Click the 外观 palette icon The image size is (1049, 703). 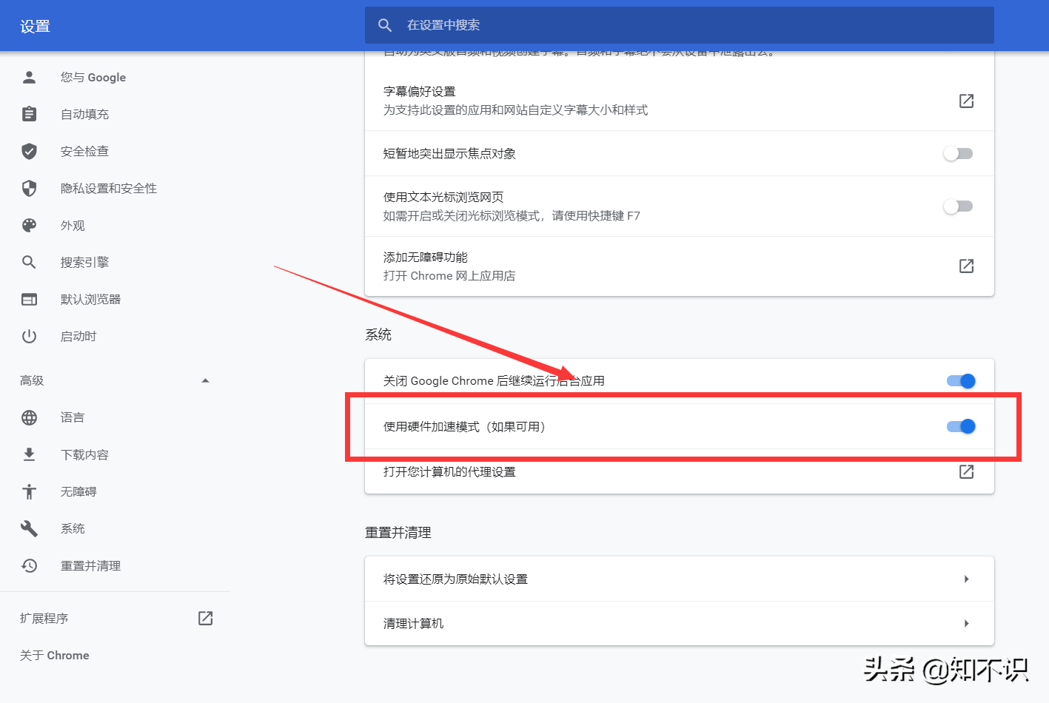click(x=29, y=225)
